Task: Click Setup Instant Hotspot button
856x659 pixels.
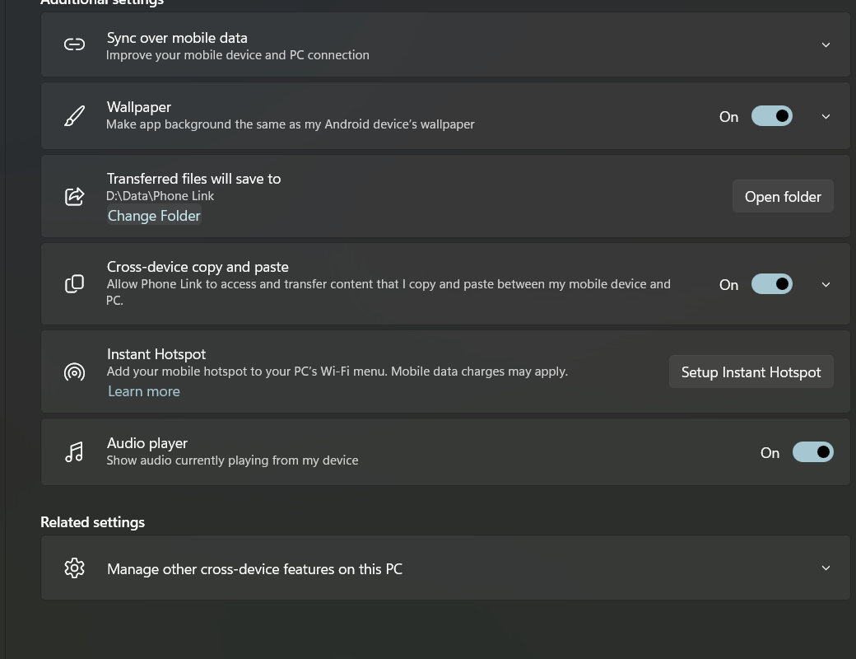Action: click(x=751, y=372)
